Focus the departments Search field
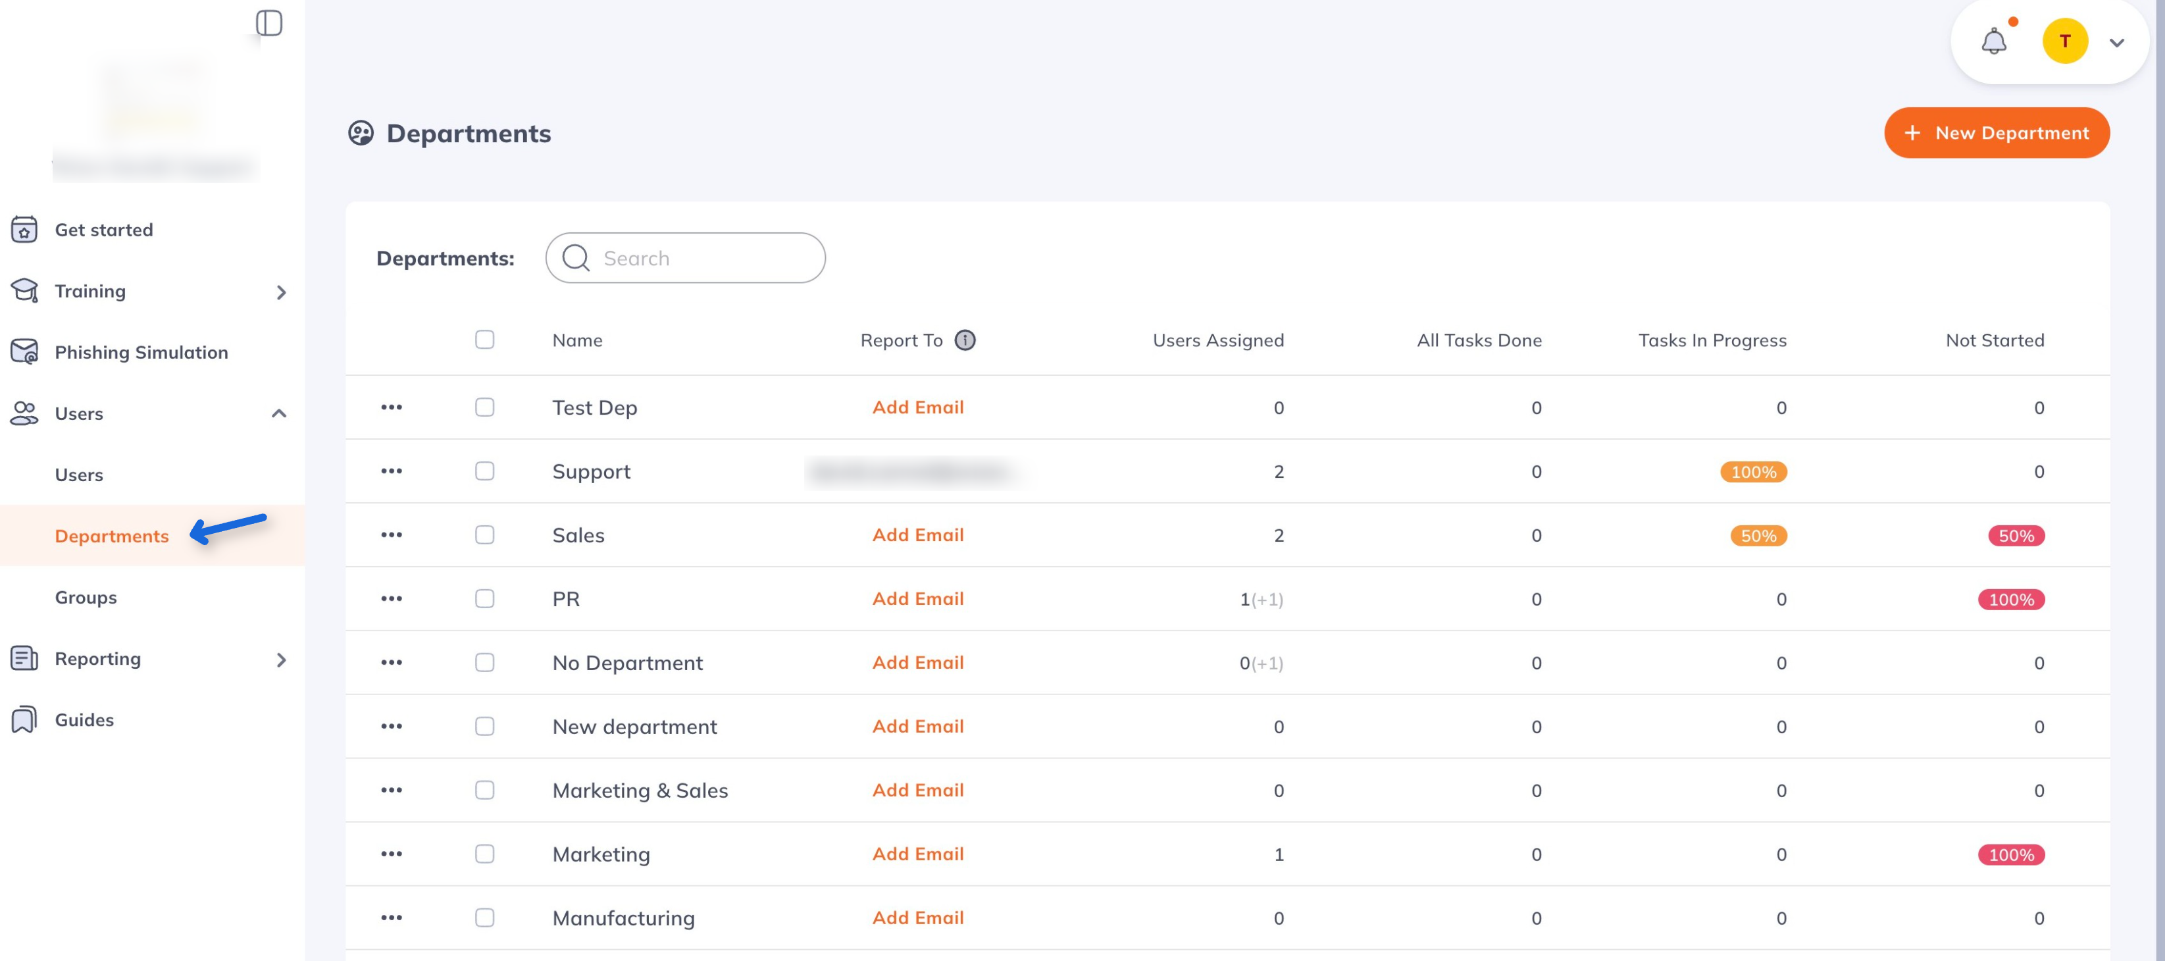The image size is (2165, 961). tap(698, 258)
